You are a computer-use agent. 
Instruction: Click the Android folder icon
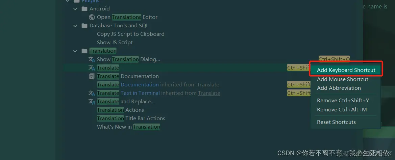(x=84, y=9)
